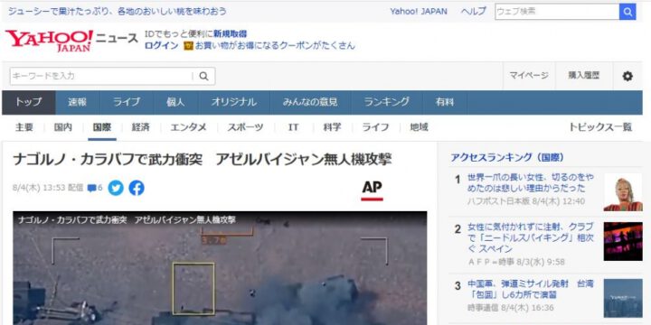The height and width of the screenshot is (325, 651).
Task: Switch to the スポーツ category
Action: coord(245,127)
